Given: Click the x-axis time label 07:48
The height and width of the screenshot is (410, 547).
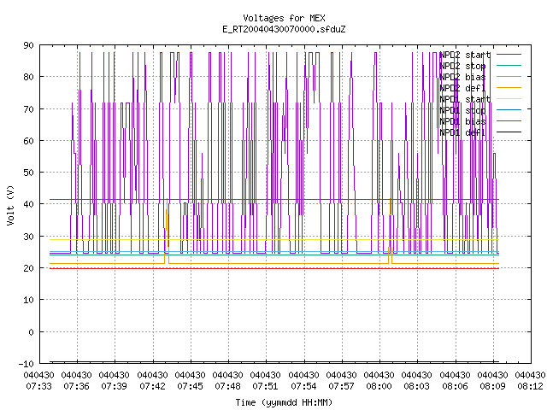Looking at the screenshot, I should pyautogui.click(x=228, y=386).
